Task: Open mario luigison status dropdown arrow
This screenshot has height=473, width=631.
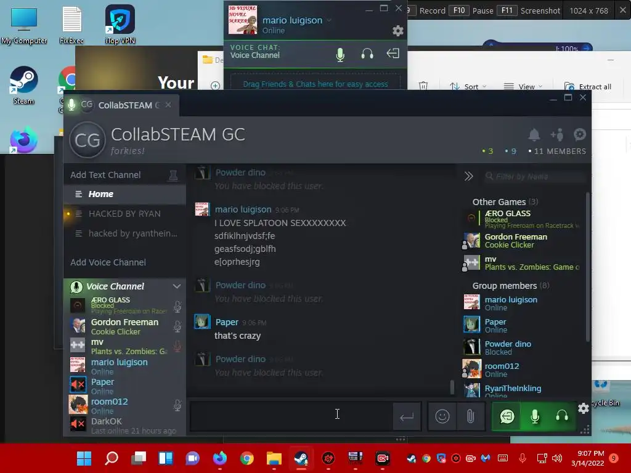Action: 329,20
